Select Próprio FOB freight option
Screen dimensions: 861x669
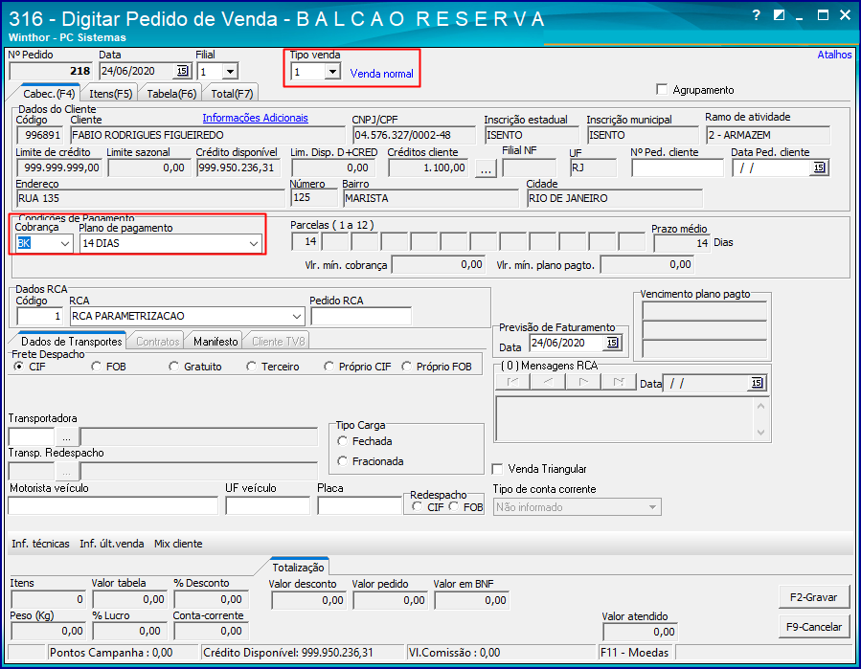coord(406,366)
